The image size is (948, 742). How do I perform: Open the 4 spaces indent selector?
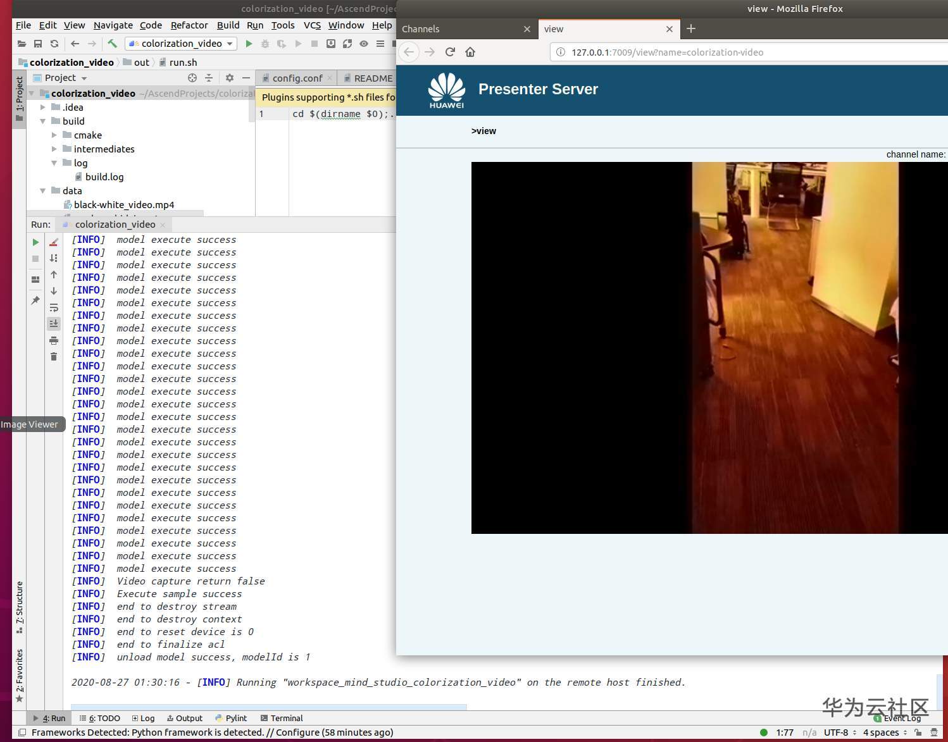coord(885,733)
